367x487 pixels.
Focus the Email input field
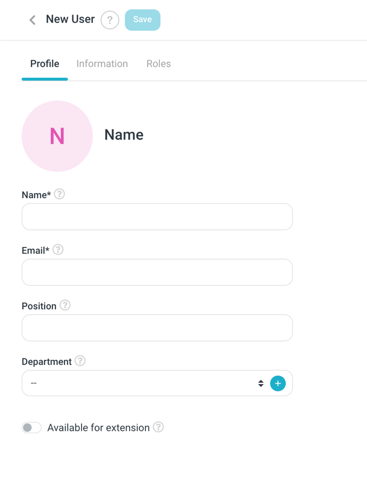157,272
